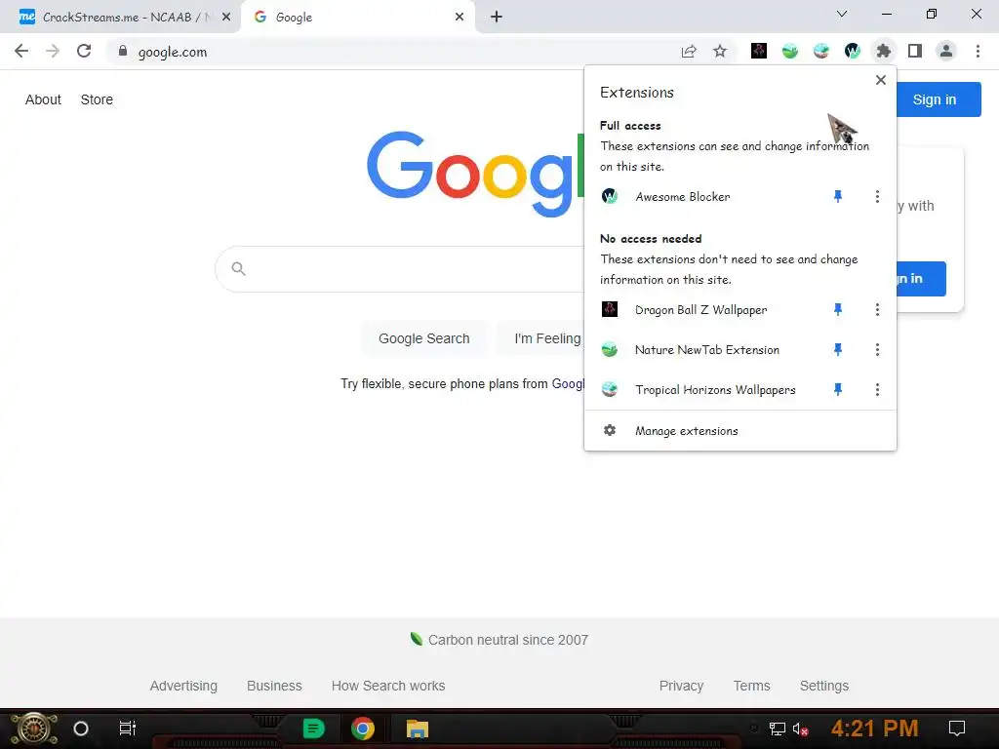Click the muted volume tray icon

[x=801, y=729]
